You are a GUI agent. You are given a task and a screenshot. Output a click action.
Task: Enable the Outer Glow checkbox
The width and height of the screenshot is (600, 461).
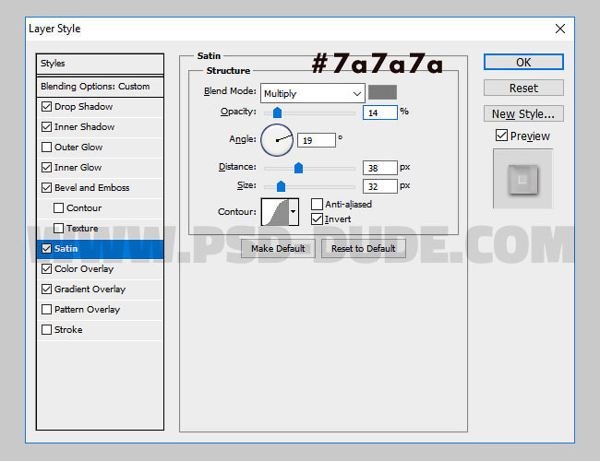tap(46, 147)
